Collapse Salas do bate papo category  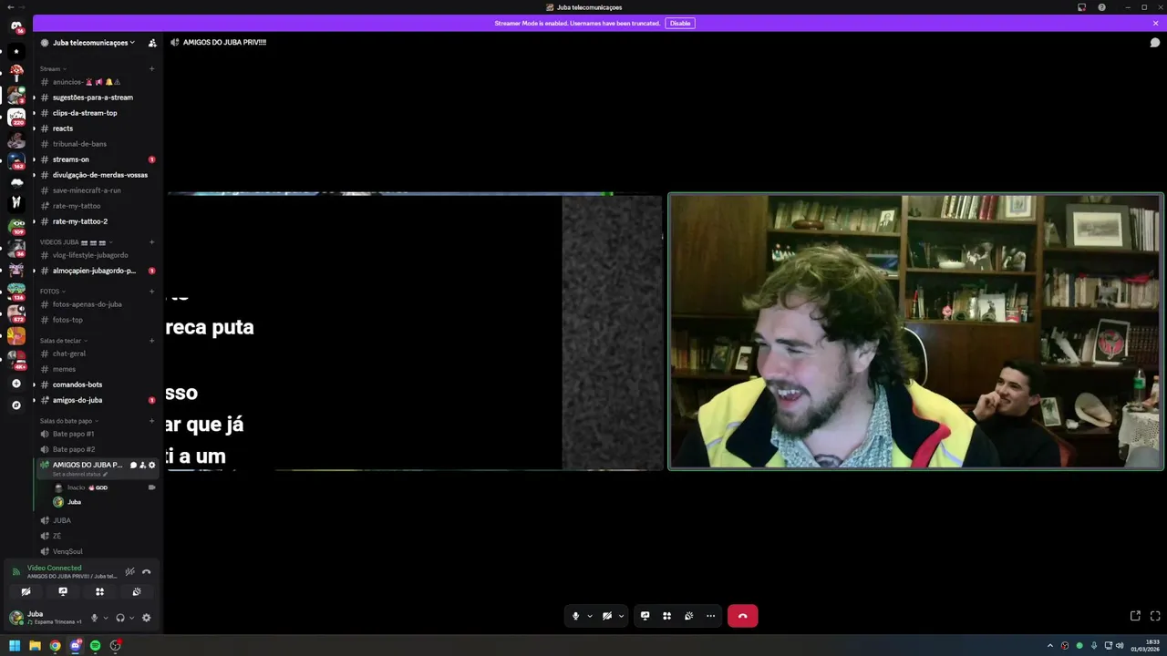(68, 421)
